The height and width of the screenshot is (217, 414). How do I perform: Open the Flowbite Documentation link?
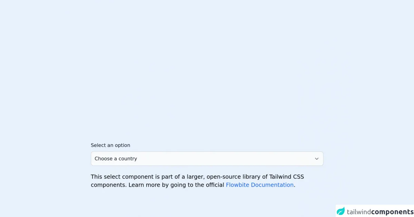259,185
